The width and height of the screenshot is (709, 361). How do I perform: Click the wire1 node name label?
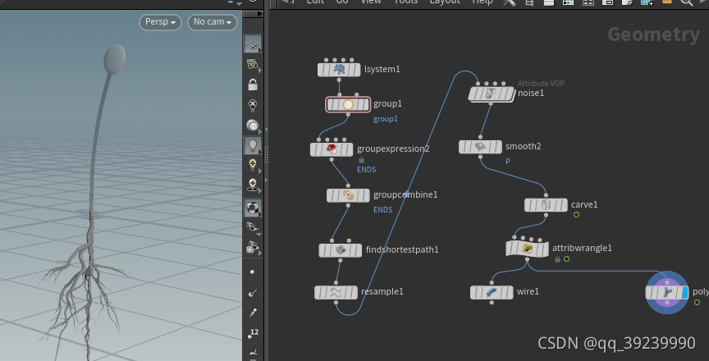tap(528, 292)
